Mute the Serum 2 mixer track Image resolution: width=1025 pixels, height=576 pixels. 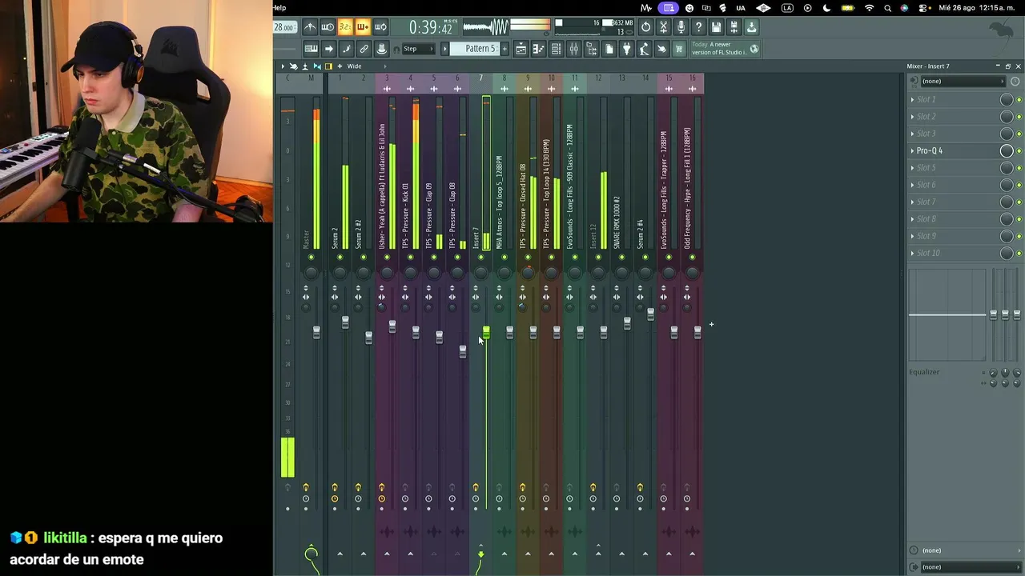[340, 257]
